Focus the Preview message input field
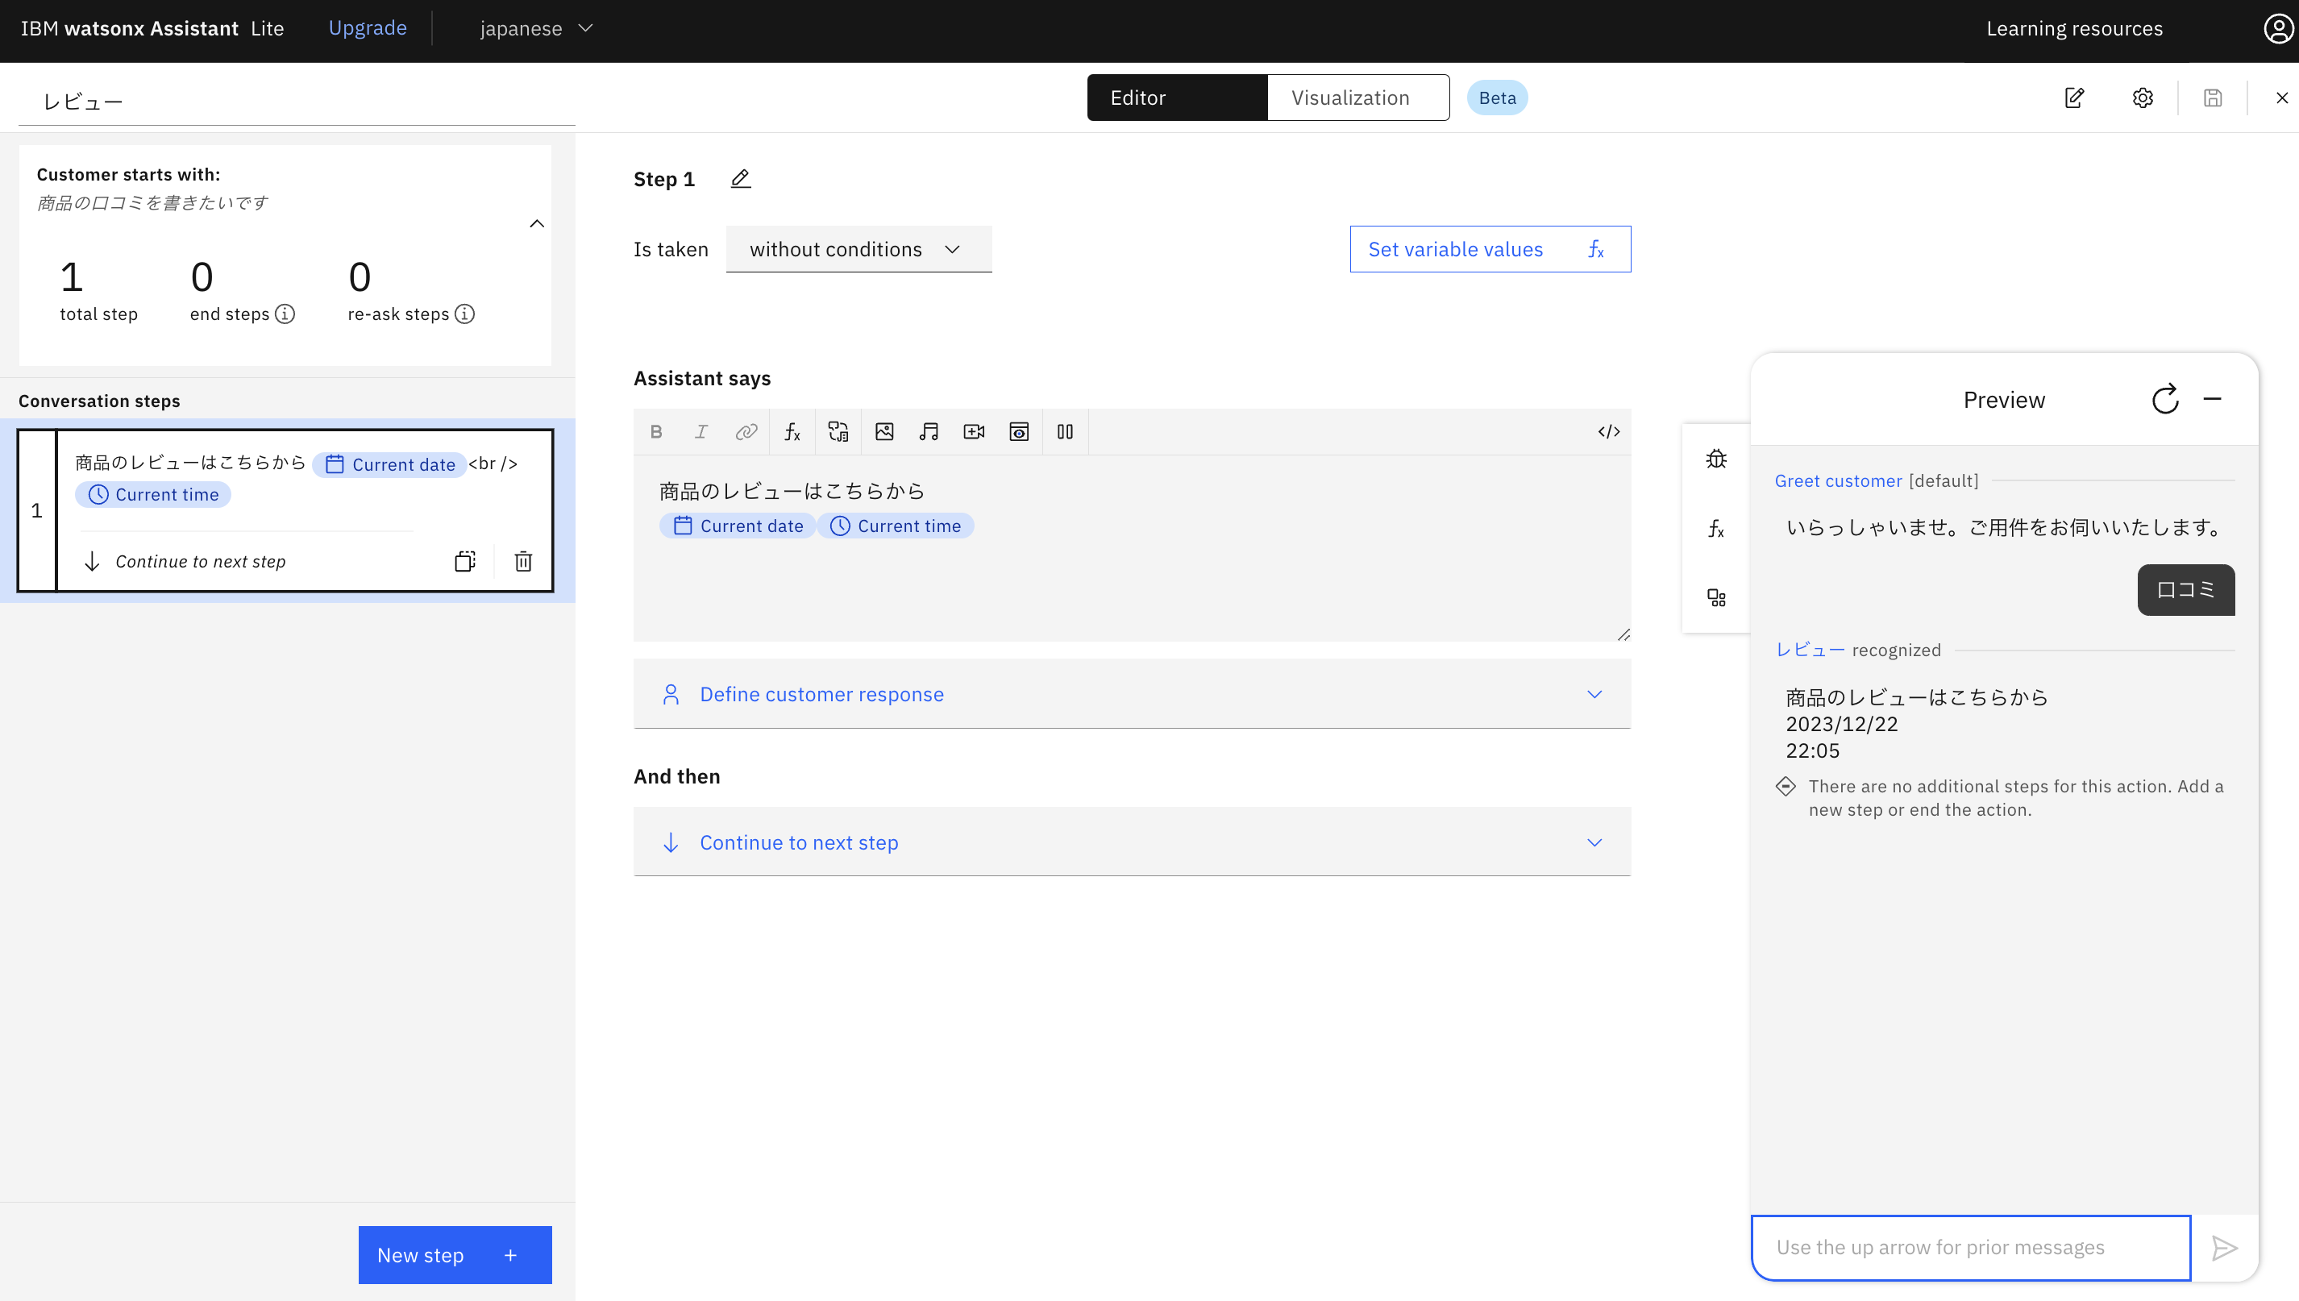2299x1301 pixels. (x=1969, y=1247)
